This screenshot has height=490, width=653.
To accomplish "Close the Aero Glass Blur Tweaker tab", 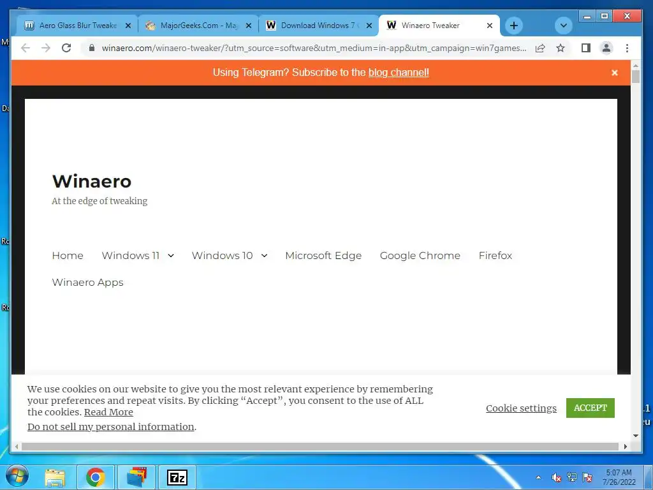I will coord(128,26).
